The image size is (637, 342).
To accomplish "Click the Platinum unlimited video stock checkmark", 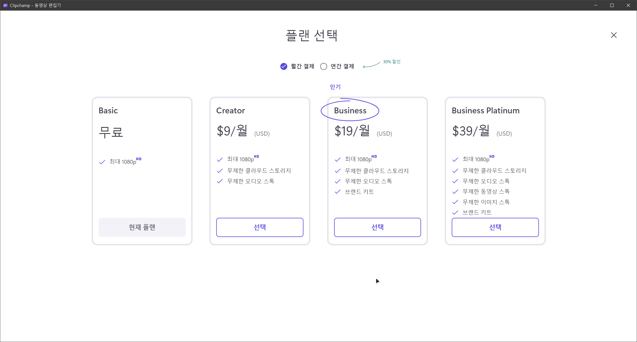I will pyautogui.click(x=455, y=192).
